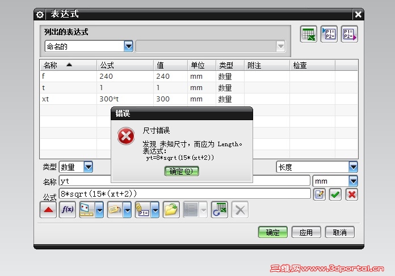Click the green 确定 button at bottom
This screenshot has height=276, width=395.
pos(273,232)
